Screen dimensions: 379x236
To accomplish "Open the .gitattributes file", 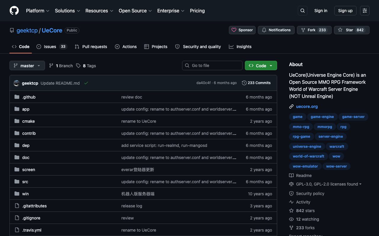I will point(34,206).
